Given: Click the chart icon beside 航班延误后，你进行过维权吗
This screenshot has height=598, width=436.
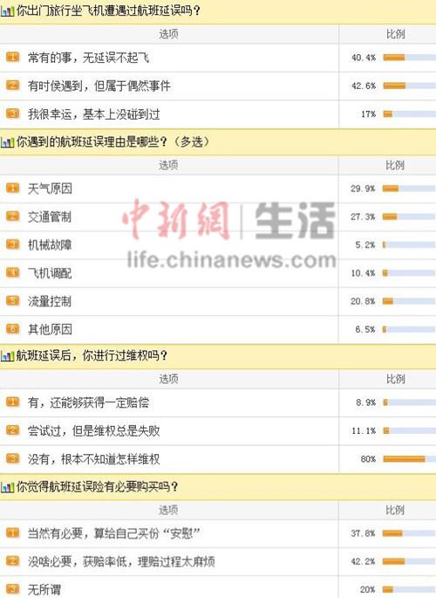Looking at the screenshot, I should coord(7,356).
